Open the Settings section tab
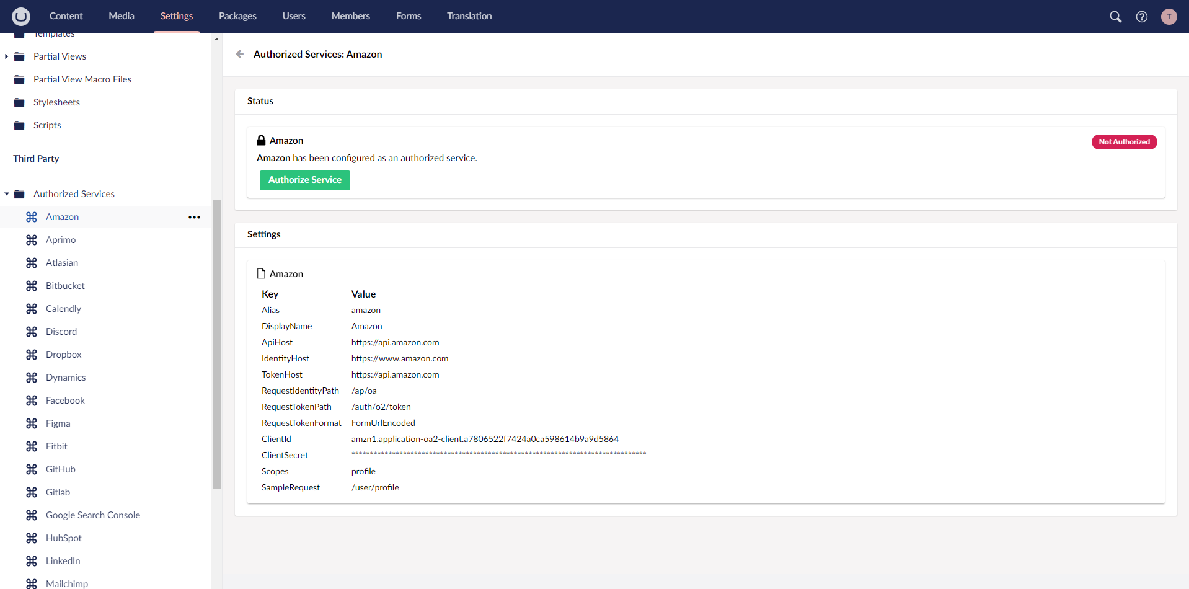 pyautogui.click(x=177, y=16)
